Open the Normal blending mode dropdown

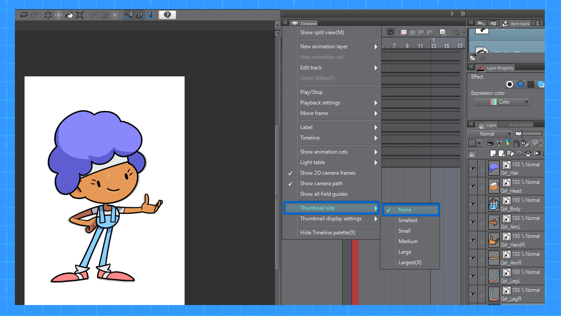pos(490,134)
